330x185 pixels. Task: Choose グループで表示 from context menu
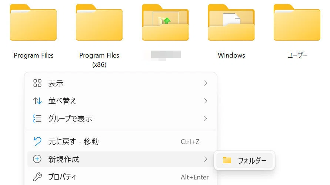point(121,119)
